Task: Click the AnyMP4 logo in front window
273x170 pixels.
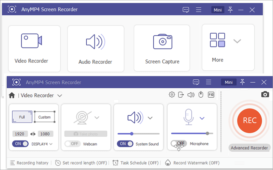Action: 16,82
